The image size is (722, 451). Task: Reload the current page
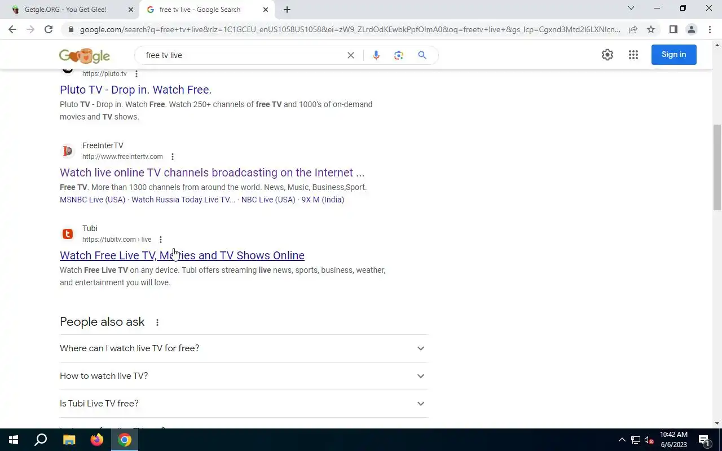click(49, 29)
